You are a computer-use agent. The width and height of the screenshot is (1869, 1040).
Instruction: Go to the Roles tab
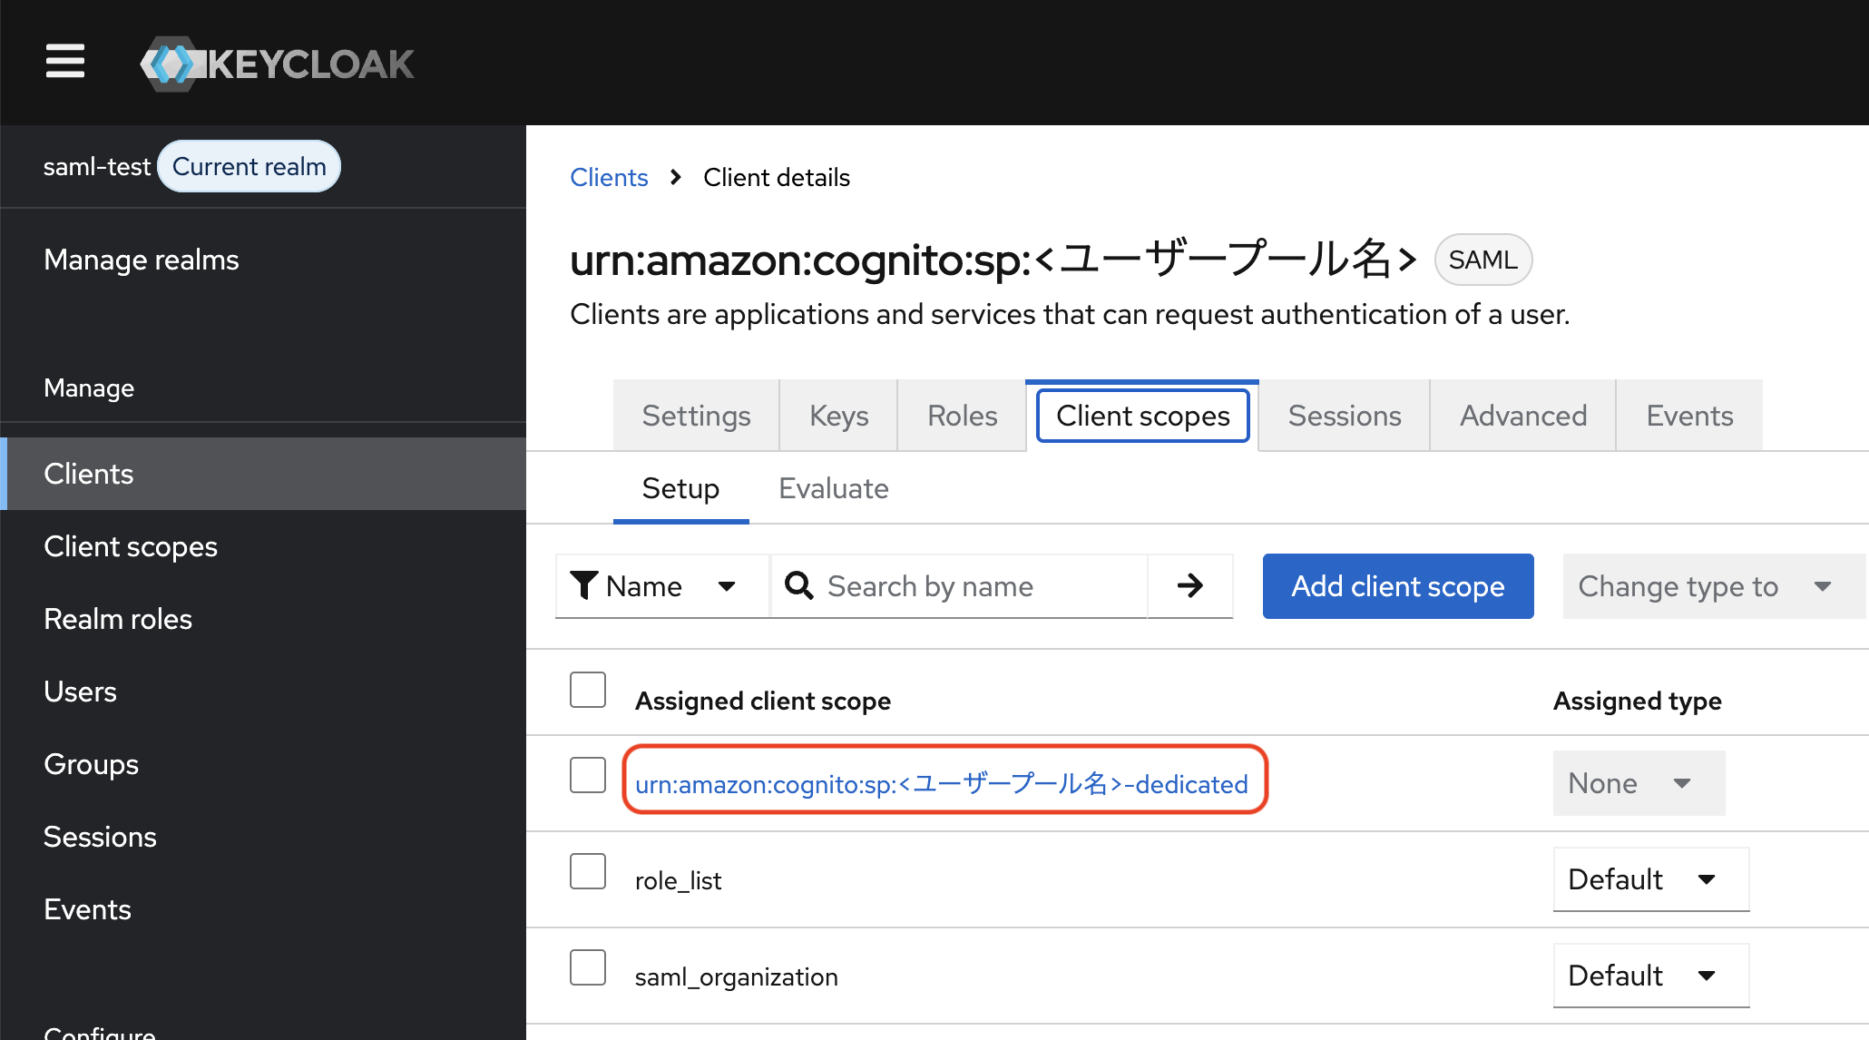pos(962,416)
